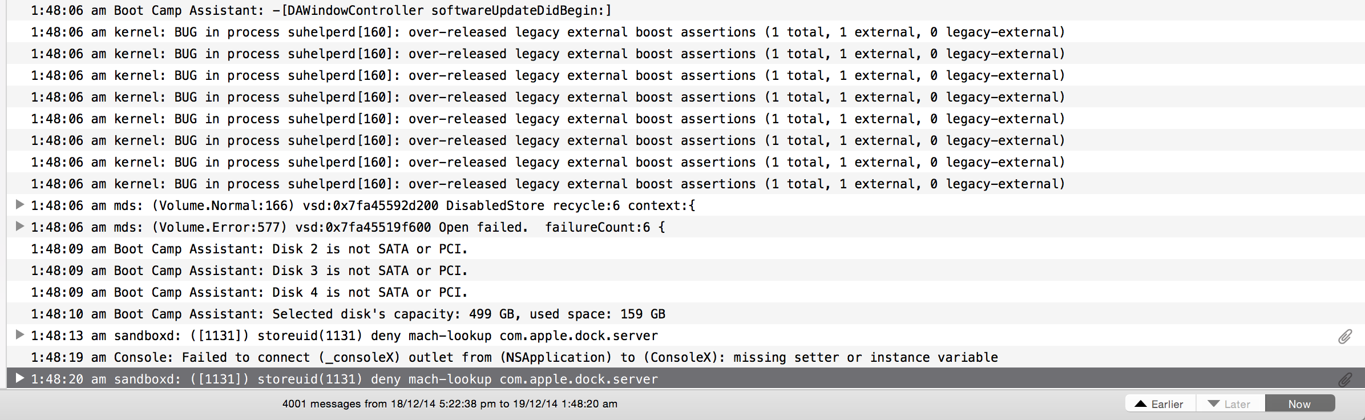Go to Later messages
Viewport: 1365px width, 420px height.
[x=1230, y=403]
